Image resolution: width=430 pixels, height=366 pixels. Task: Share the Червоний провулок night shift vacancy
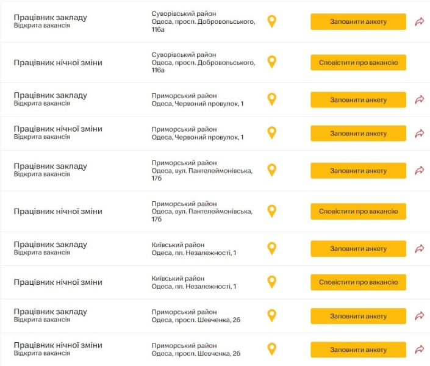[420, 133]
